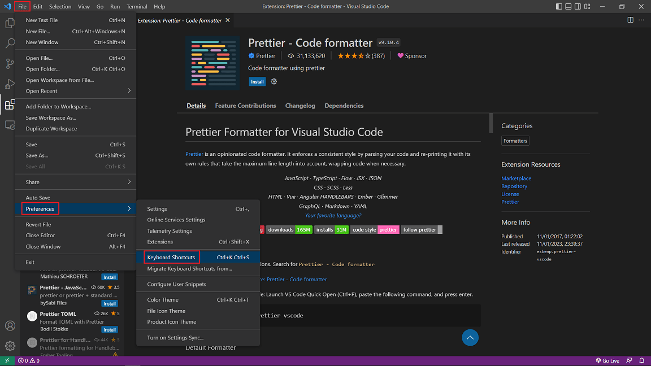The height and width of the screenshot is (366, 651).
Task: Open the Terminal menu
Action: pyautogui.click(x=137, y=6)
